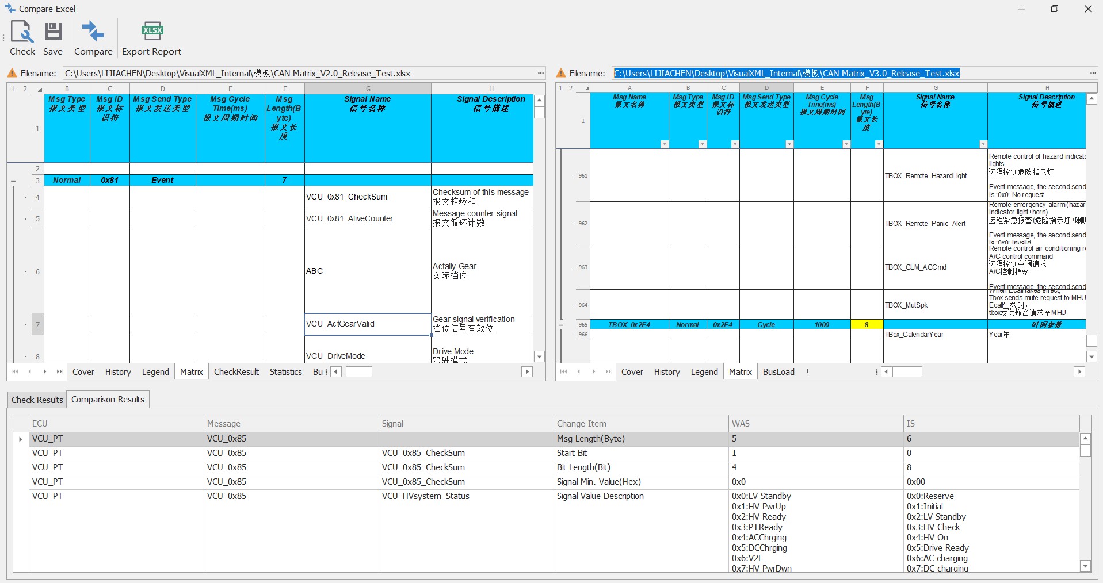This screenshot has width=1103, height=583.
Task: Collapse row group in left sheet outline
Action: pos(13,181)
